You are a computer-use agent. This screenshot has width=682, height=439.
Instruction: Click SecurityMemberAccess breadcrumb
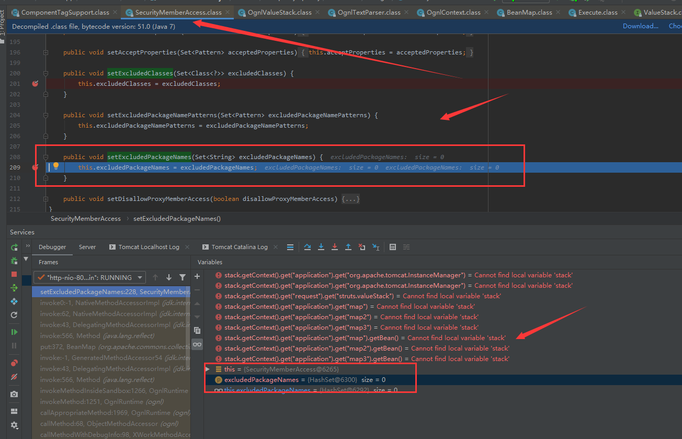(86, 219)
